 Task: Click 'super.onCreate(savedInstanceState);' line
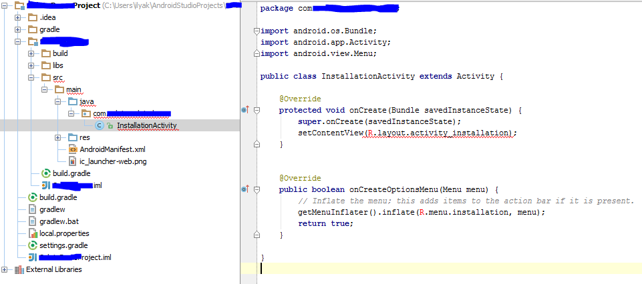click(x=379, y=121)
